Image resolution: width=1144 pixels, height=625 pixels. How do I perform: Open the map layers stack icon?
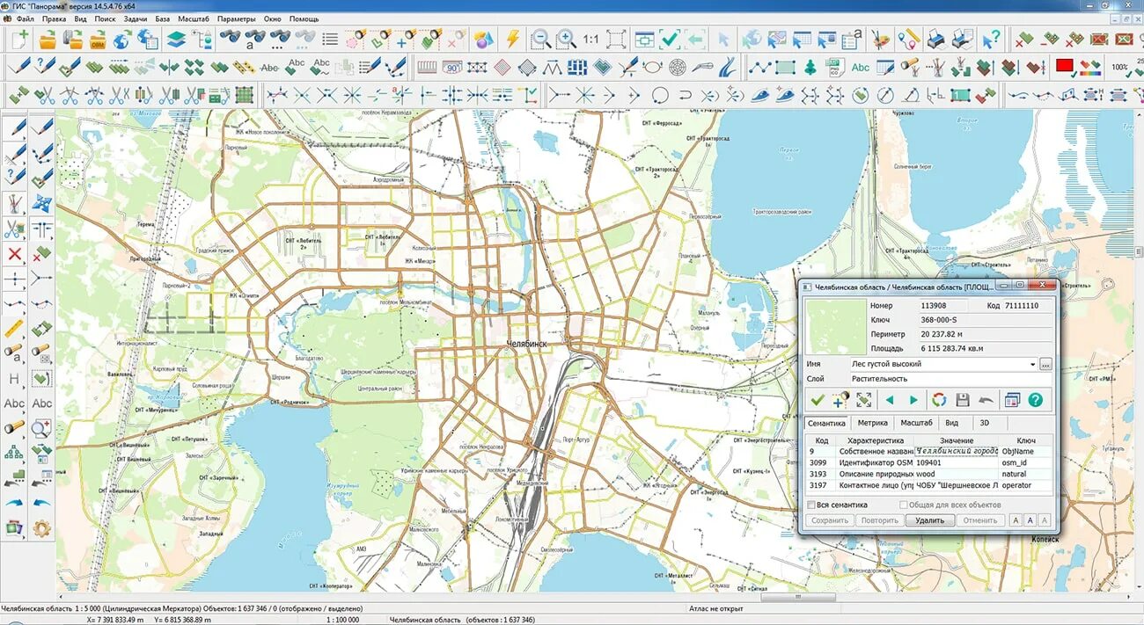[176, 39]
